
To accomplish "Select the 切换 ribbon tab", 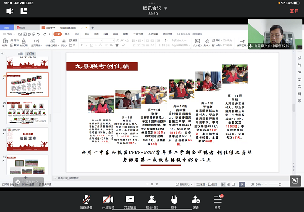I will pos(87,34).
